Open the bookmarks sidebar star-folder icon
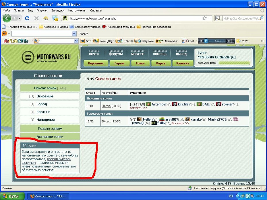Screen dimensions: 267x200 55,18
